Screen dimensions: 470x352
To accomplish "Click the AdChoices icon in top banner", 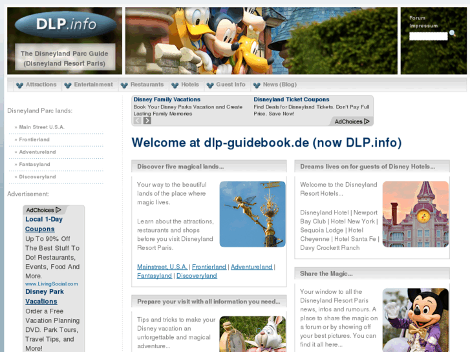I will (367, 121).
